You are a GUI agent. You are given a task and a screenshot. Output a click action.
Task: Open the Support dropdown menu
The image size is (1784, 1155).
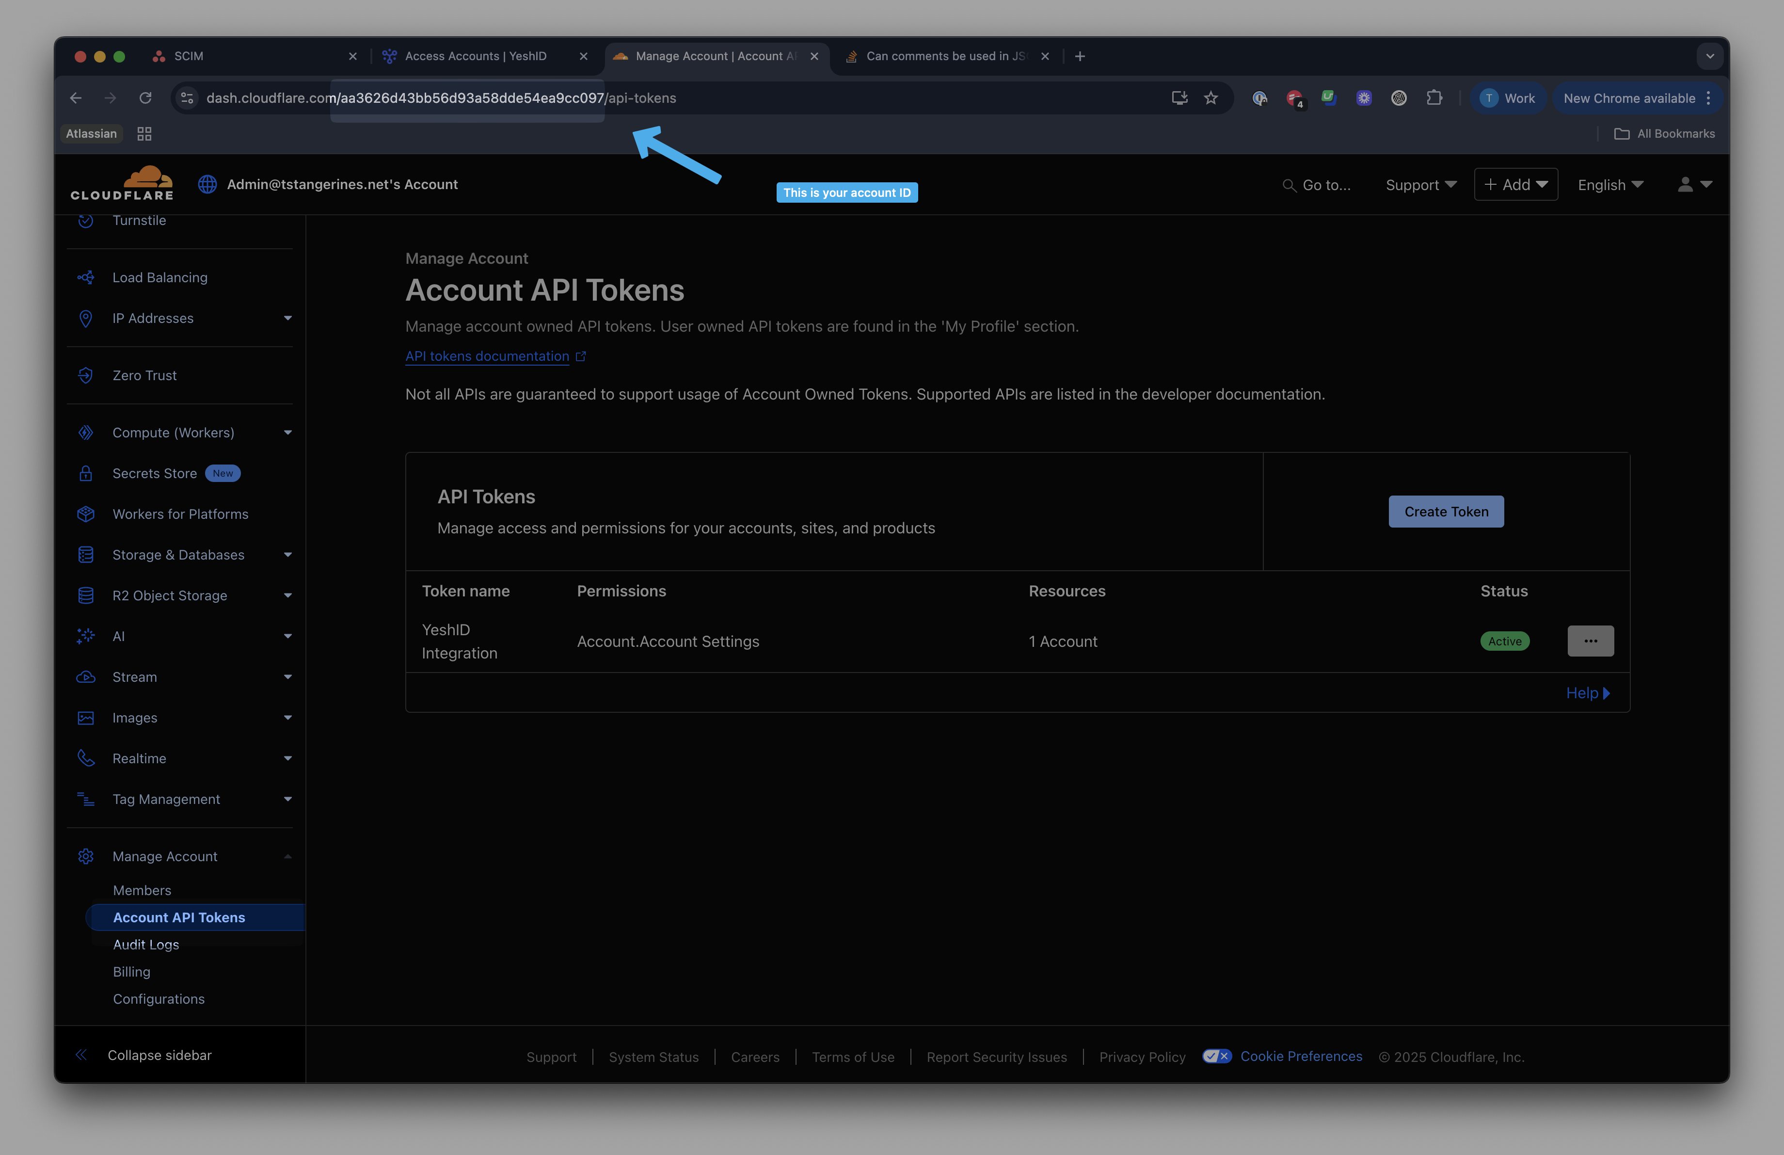point(1420,184)
